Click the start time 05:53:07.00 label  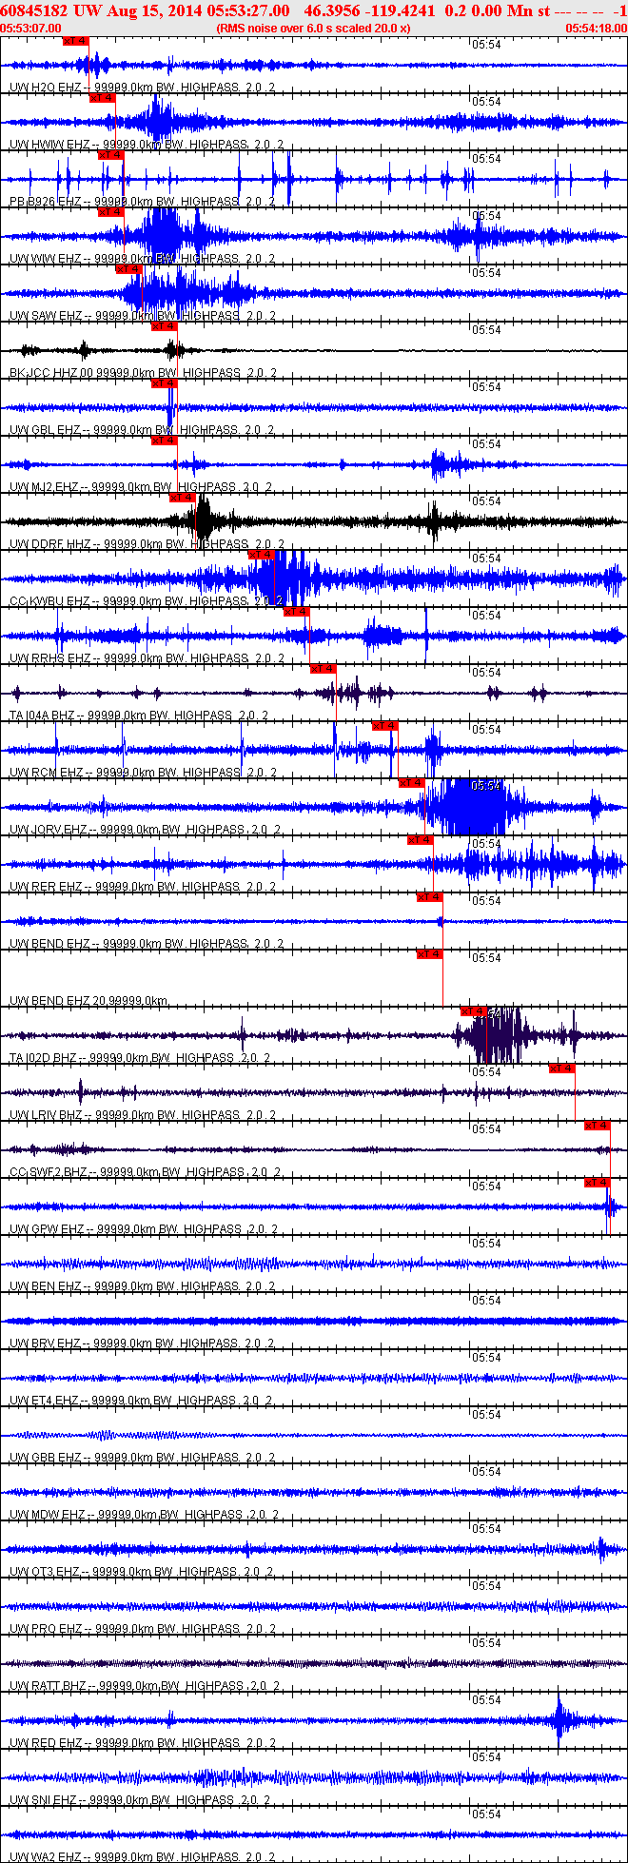(30, 29)
